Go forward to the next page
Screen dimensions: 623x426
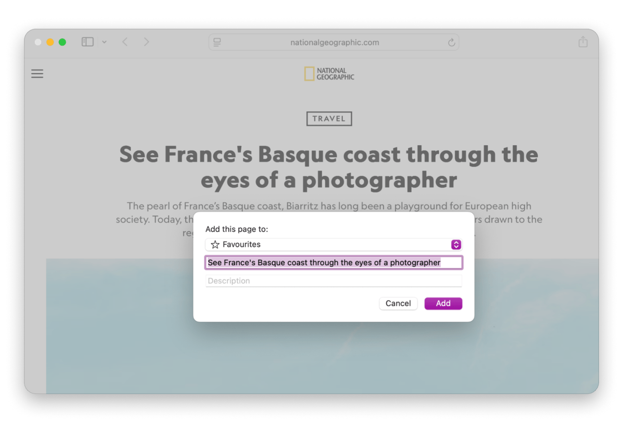tap(147, 42)
